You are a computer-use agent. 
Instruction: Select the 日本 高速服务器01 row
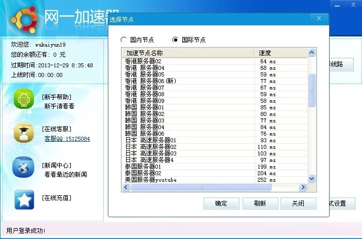[215, 140]
